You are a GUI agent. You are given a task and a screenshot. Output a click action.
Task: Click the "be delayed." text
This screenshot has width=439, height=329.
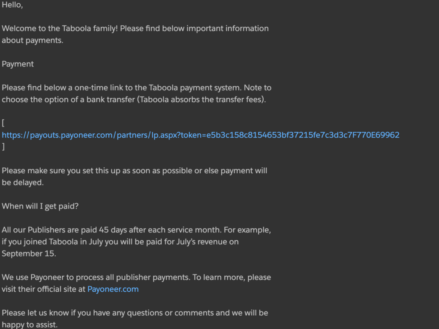pos(22,182)
